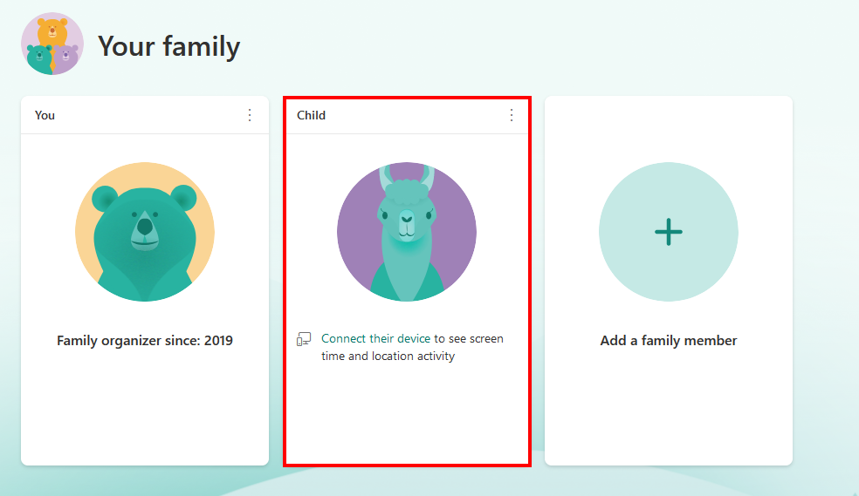Click the family bears logo
This screenshot has width=859, height=496.
tap(52, 44)
